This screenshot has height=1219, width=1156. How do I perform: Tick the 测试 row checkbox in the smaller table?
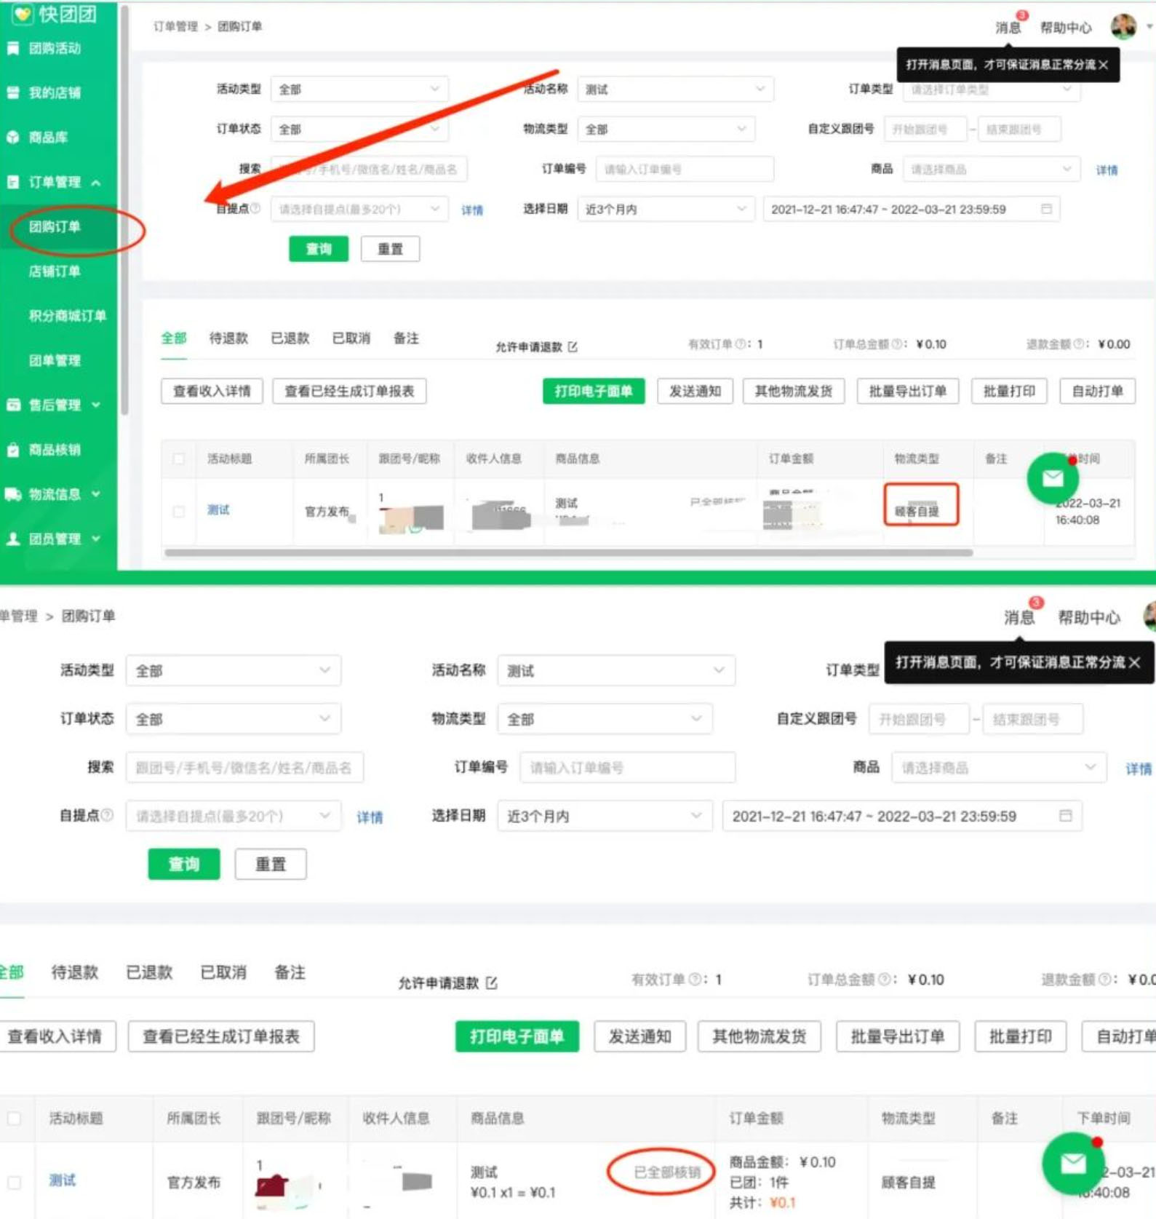click(178, 512)
